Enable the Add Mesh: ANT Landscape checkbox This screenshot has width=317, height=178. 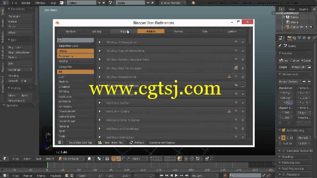click(x=243, y=129)
